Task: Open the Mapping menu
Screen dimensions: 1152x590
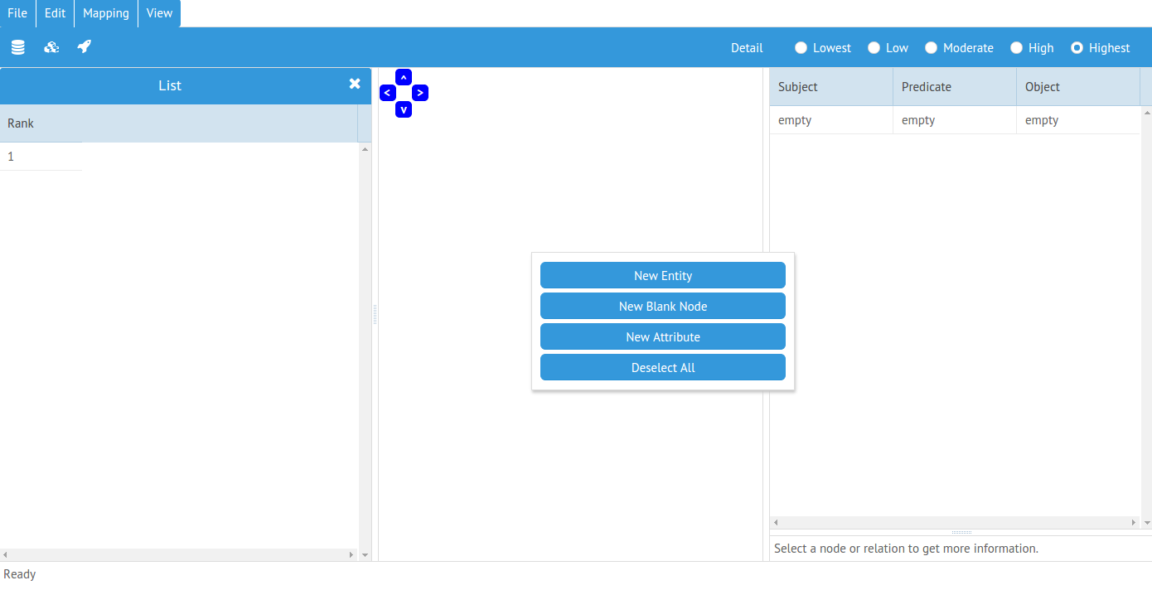Action: pyautogui.click(x=106, y=13)
